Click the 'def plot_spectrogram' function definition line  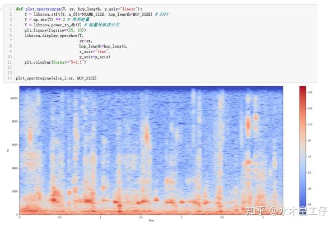(x=79, y=9)
